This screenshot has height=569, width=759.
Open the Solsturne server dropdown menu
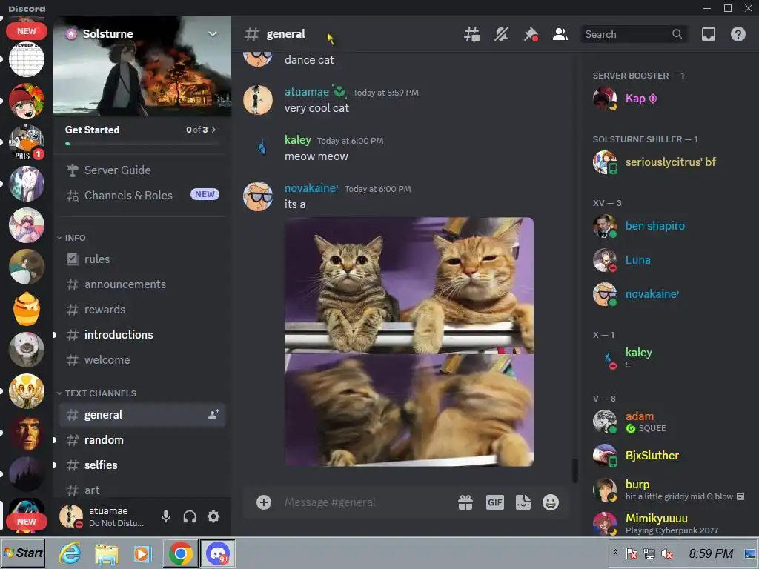(213, 34)
